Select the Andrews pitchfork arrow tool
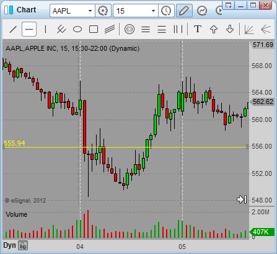The width and height of the screenshot is (277, 254). coord(266,29)
